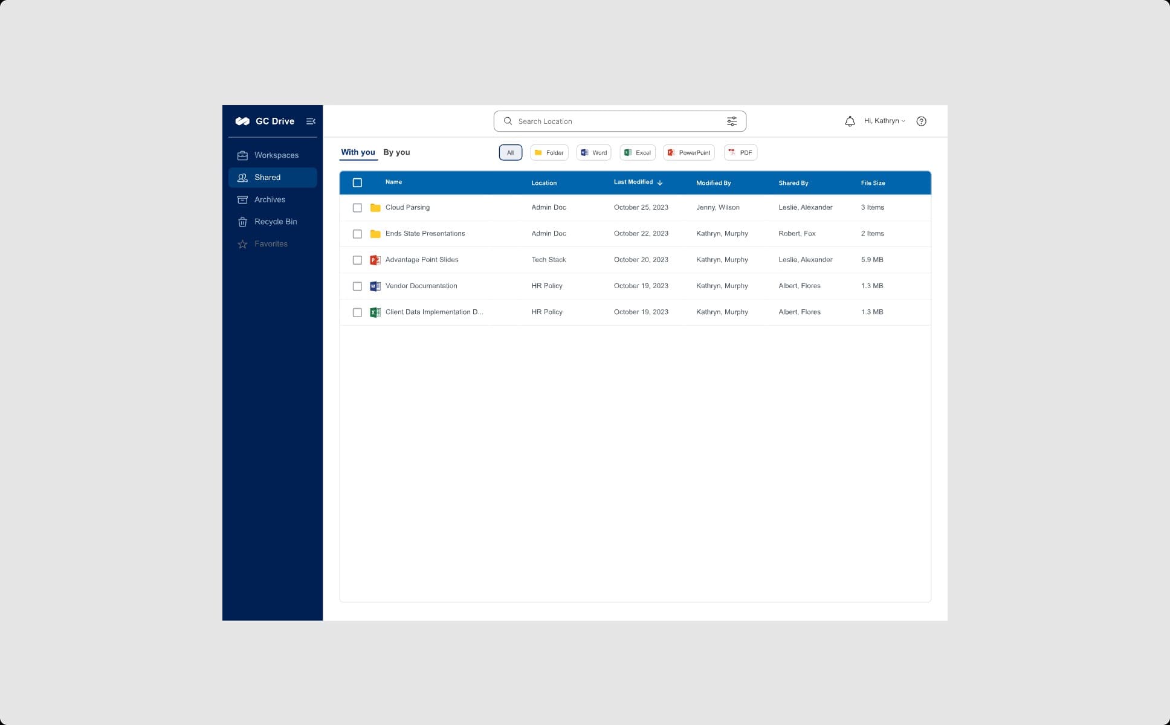The height and width of the screenshot is (725, 1170).
Task: Click the Location column header
Action: tap(544, 183)
